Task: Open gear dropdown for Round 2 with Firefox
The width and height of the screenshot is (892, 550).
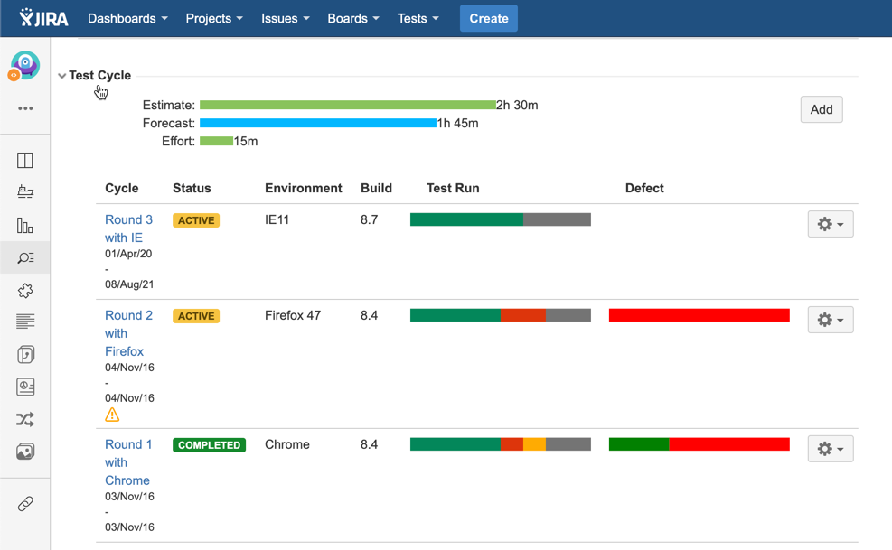Action: click(x=830, y=320)
